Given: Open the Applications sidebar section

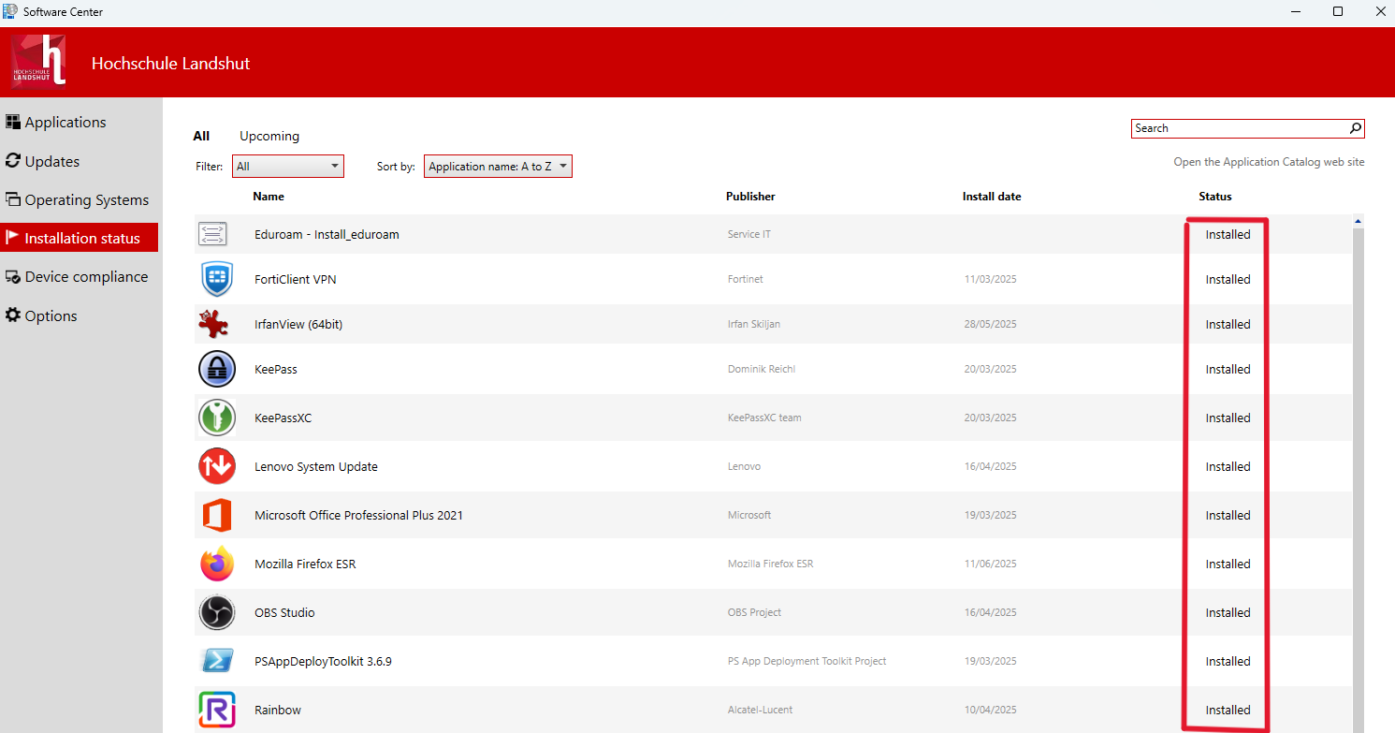Looking at the screenshot, I should point(65,123).
